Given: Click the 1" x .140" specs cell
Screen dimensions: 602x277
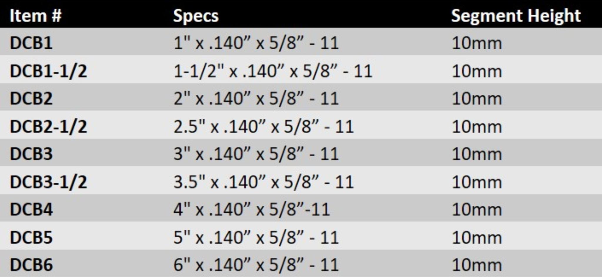Looking at the screenshot, I should [x=256, y=43].
